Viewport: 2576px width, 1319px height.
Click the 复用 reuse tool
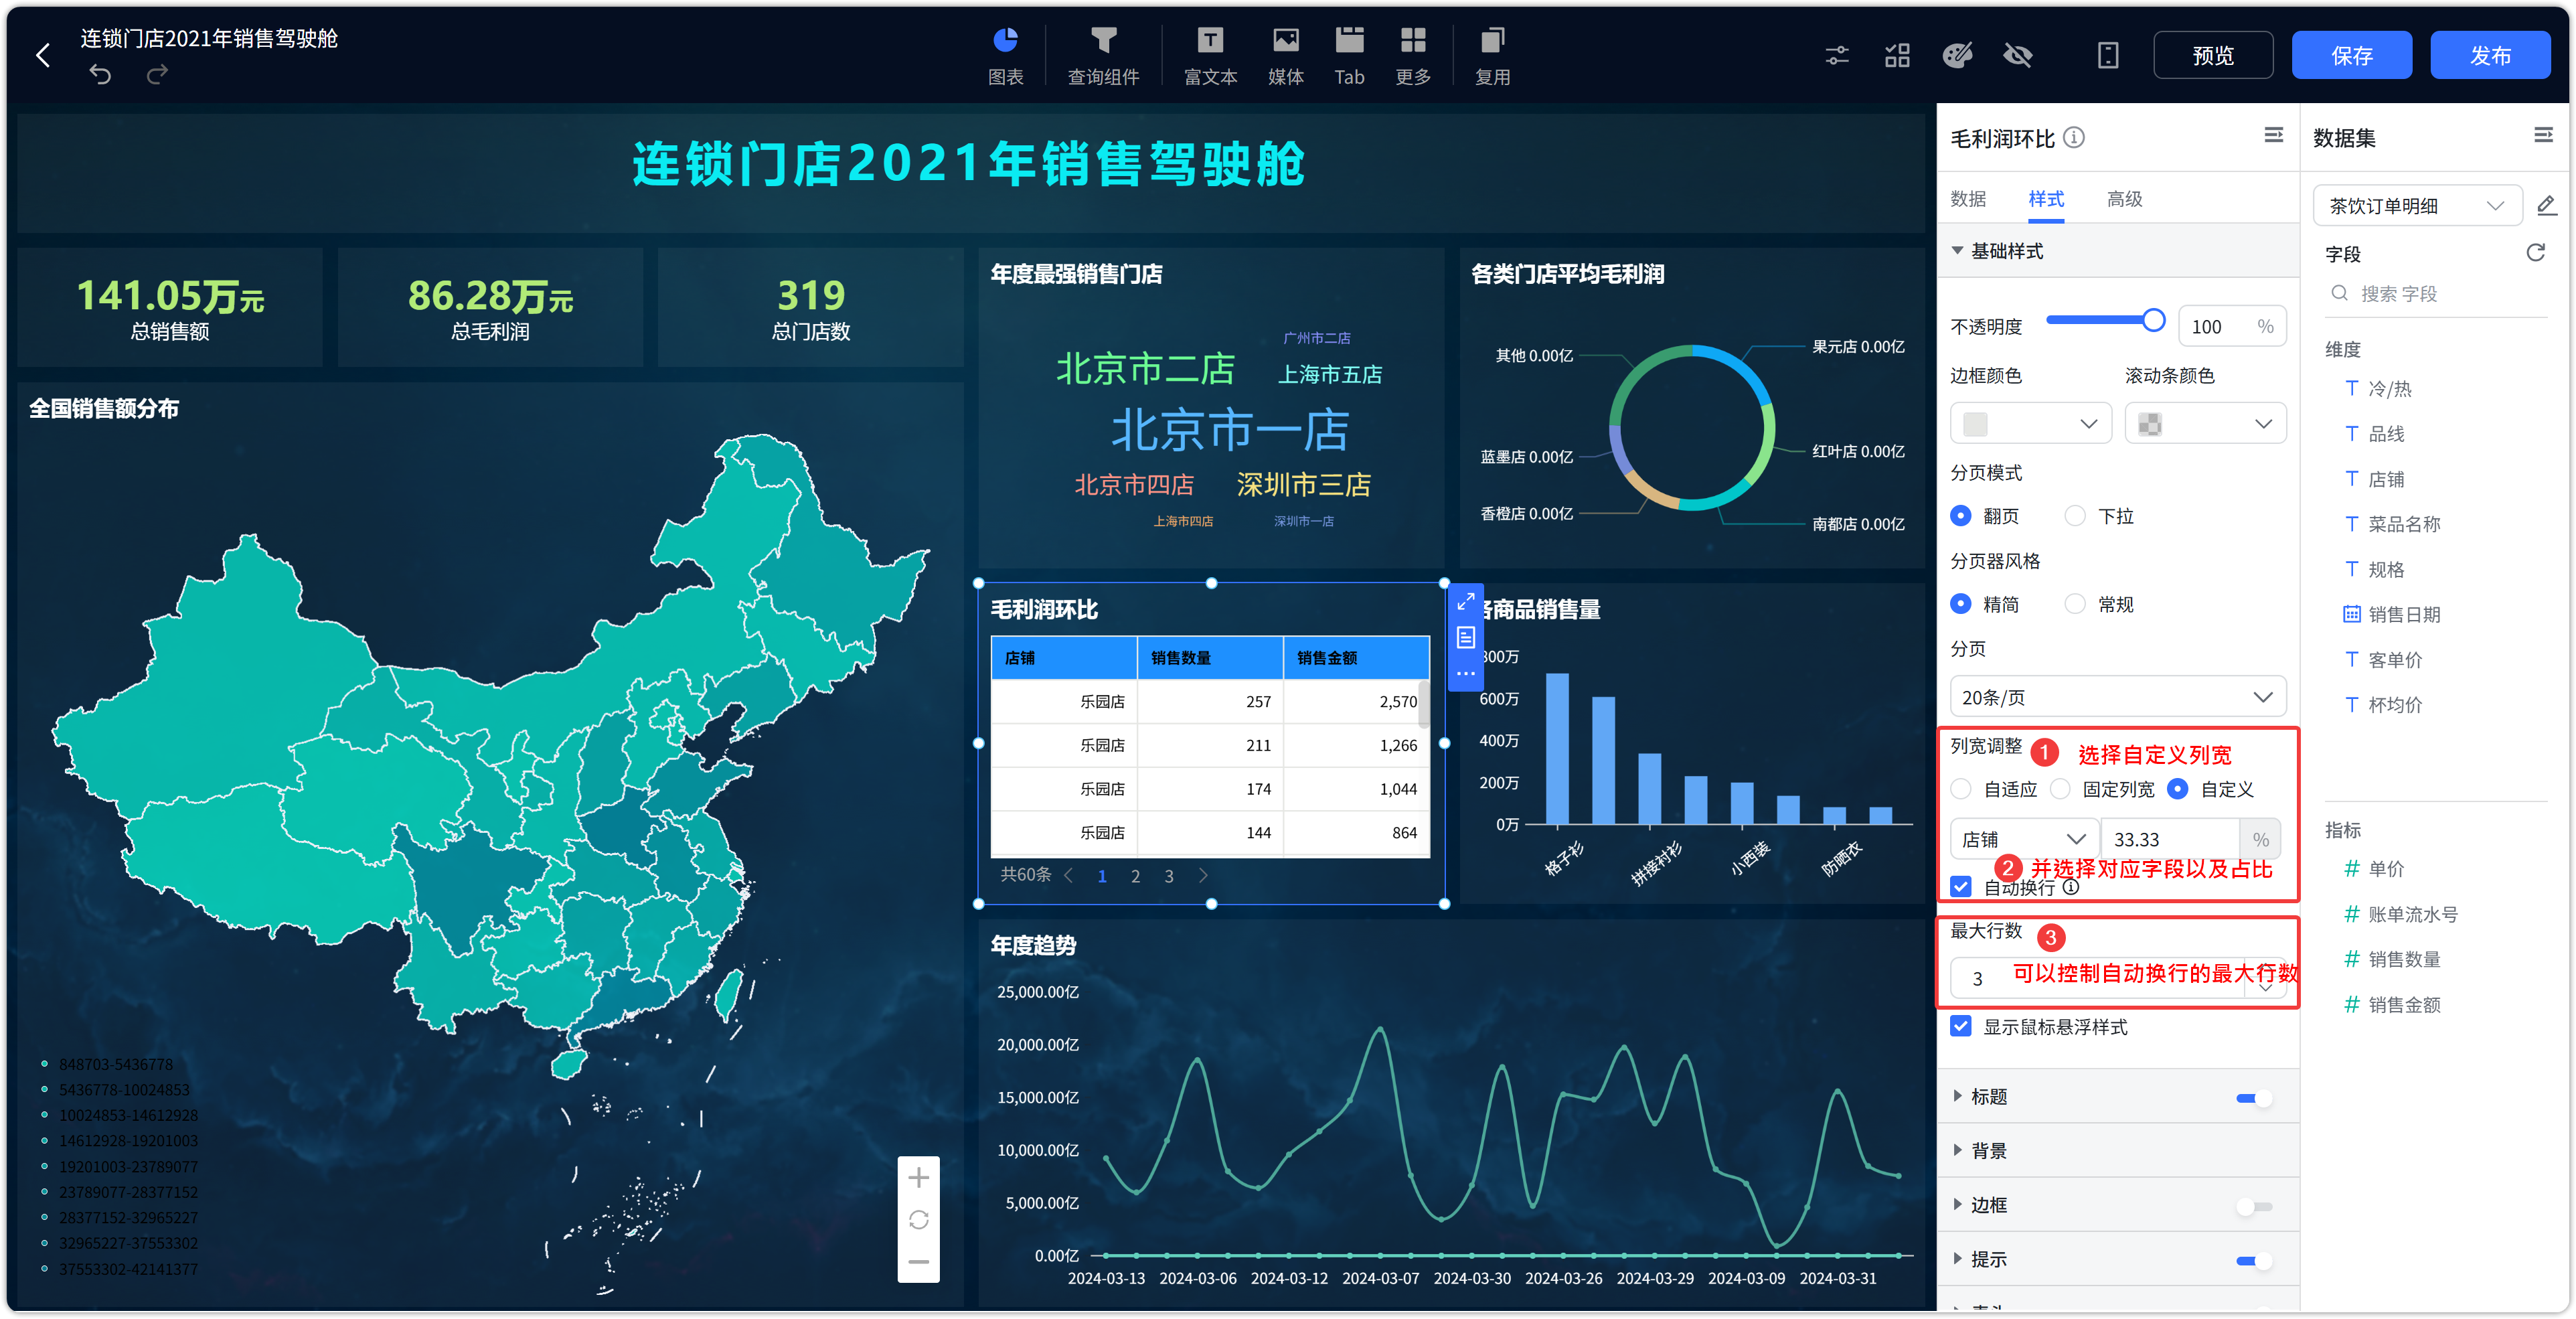[x=1492, y=56]
